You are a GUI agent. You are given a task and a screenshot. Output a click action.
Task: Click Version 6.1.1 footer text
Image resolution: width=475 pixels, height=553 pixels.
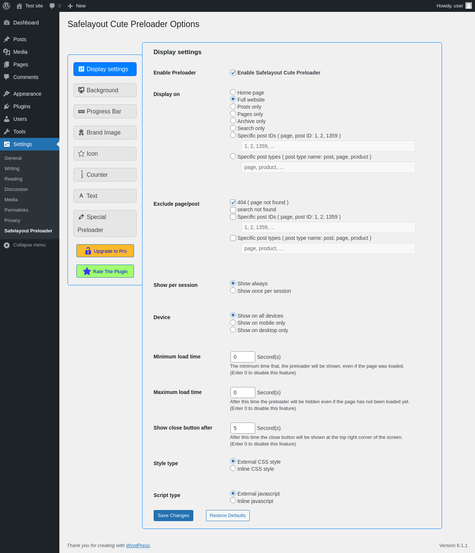(453, 545)
